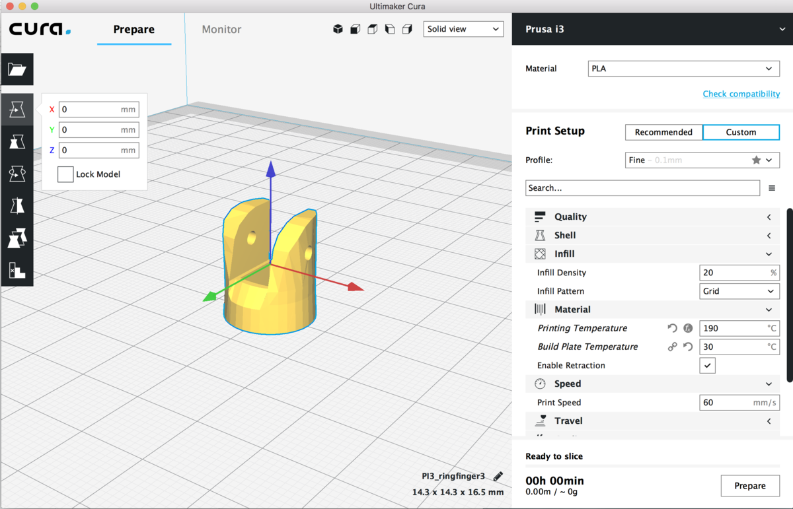Viewport: 793px width, 509px height.
Task: Click the settings panel scrollbar
Action: 790,296
